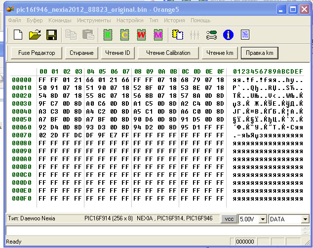This screenshot has width=313, height=248.
Task: Click byte E7 in row 00070
Action: pos(114,135)
